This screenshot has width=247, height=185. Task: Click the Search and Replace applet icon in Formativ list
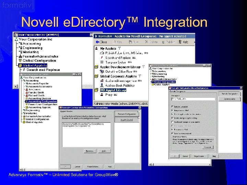(102, 58)
